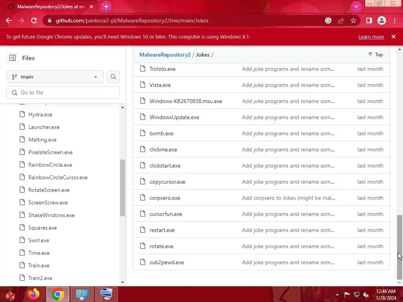Share this page icon in address bar
This screenshot has height=302, width=403.
[x=341, y=20]
